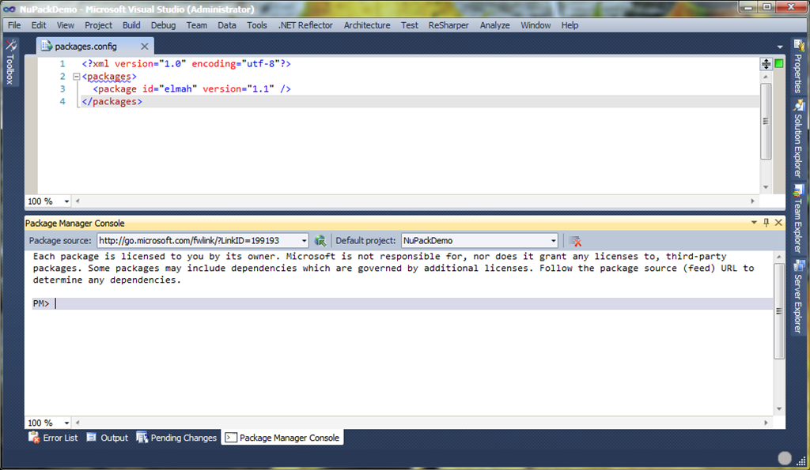810x470 pixels.
Task: Click the Visual Studio icon in title bar
Action: point(9,9)
